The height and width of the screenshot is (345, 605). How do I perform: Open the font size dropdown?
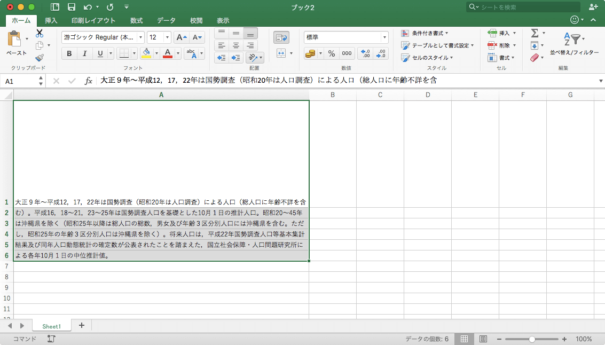(167, 37)
